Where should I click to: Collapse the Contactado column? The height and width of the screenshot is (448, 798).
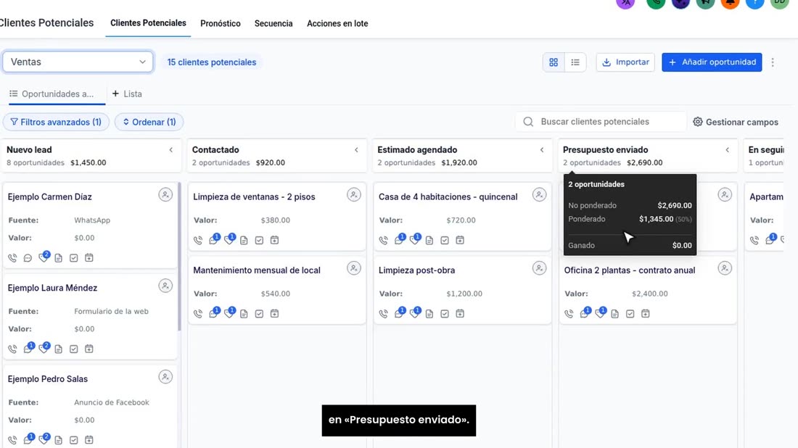[x=356, y=150]
